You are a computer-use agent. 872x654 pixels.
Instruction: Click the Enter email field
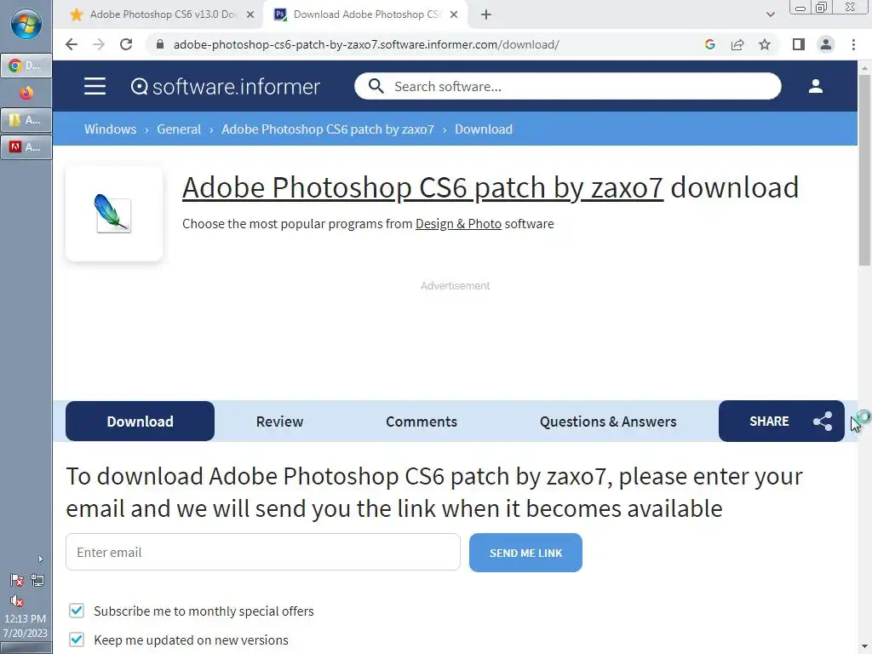coord(262,552)
